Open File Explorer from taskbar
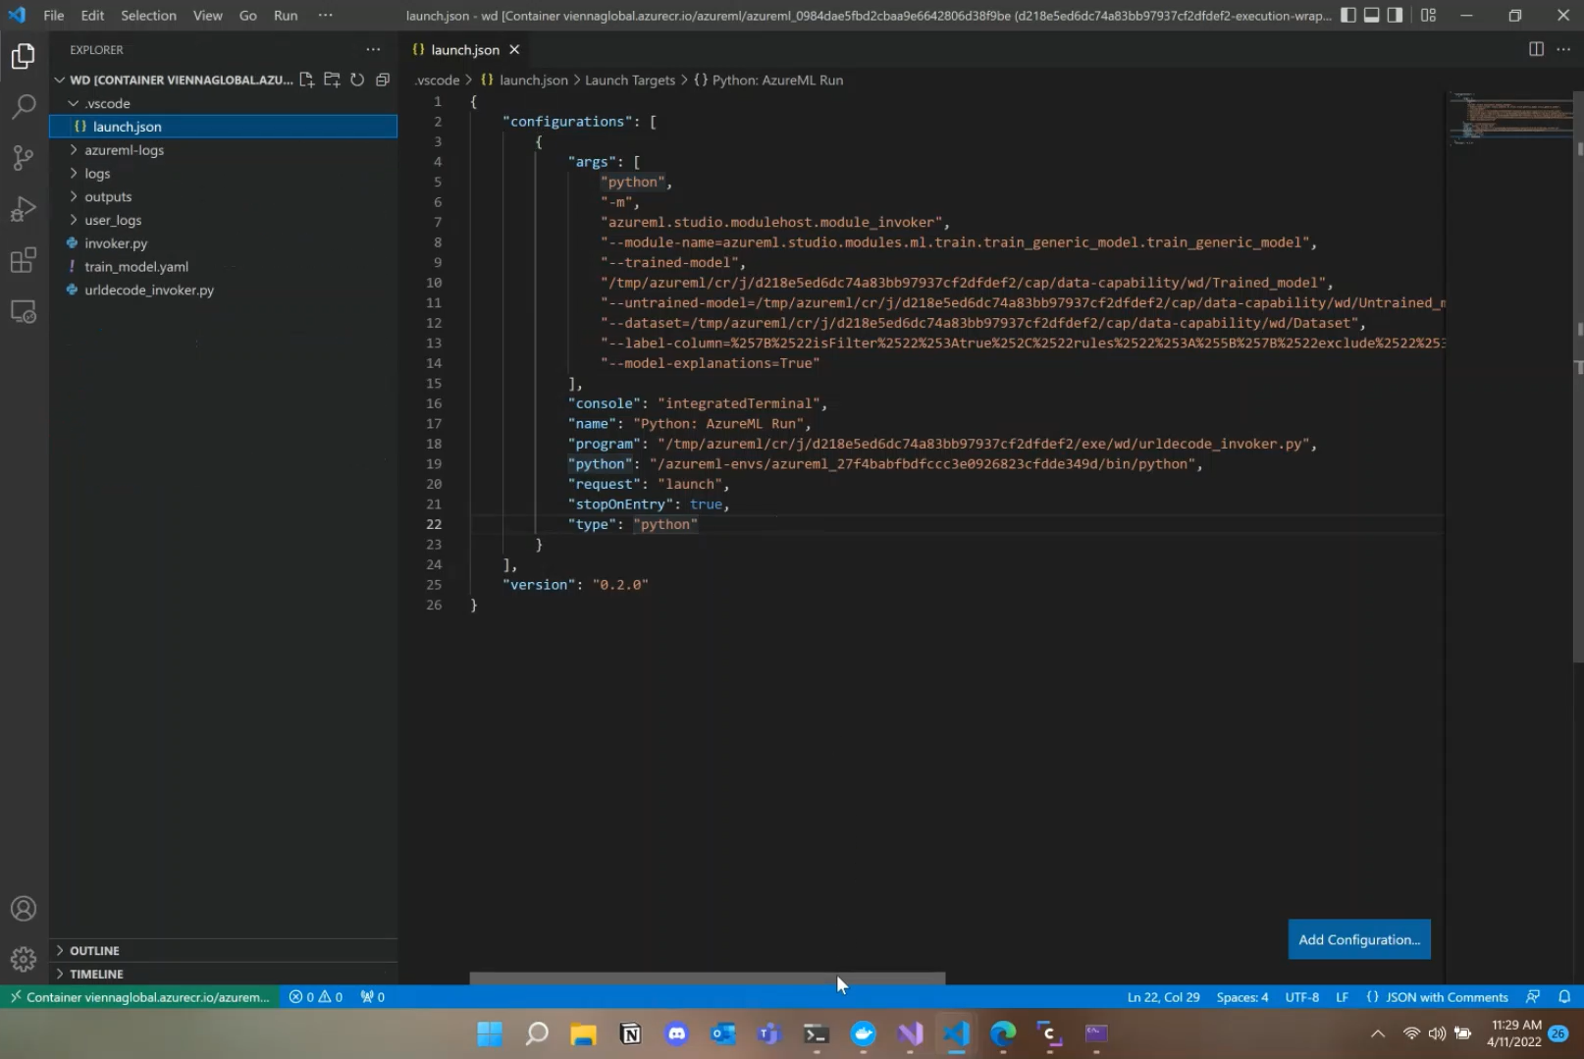Image resolution: width=1584 pixels, height=1059 pixels. [x=583, y=1033]
